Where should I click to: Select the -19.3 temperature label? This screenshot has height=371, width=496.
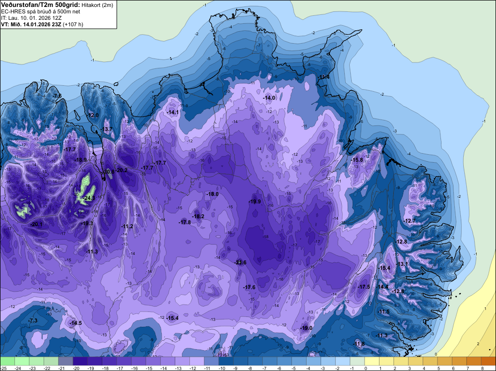(87, 223)
